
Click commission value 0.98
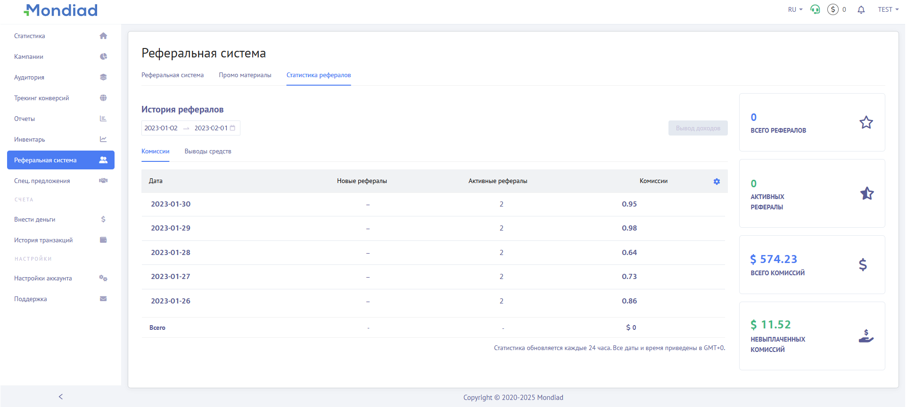629,228
